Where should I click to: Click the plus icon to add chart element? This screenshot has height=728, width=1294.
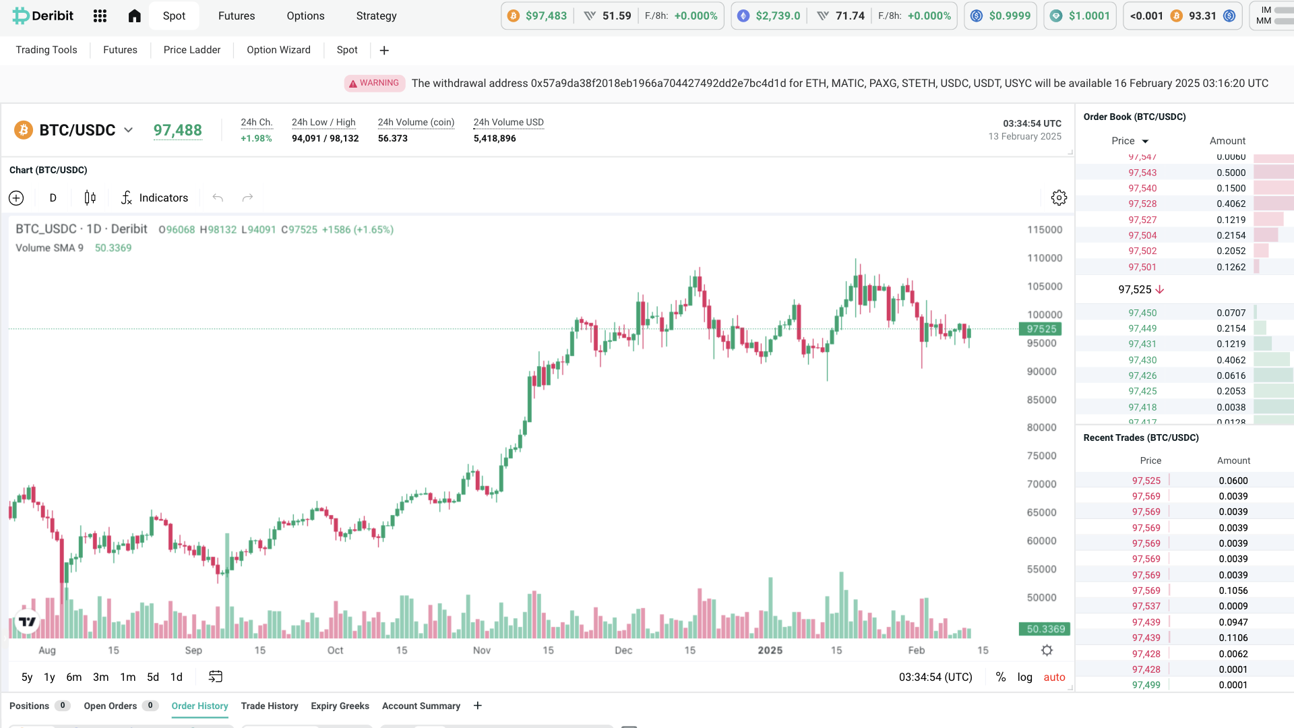click(16, 198)
